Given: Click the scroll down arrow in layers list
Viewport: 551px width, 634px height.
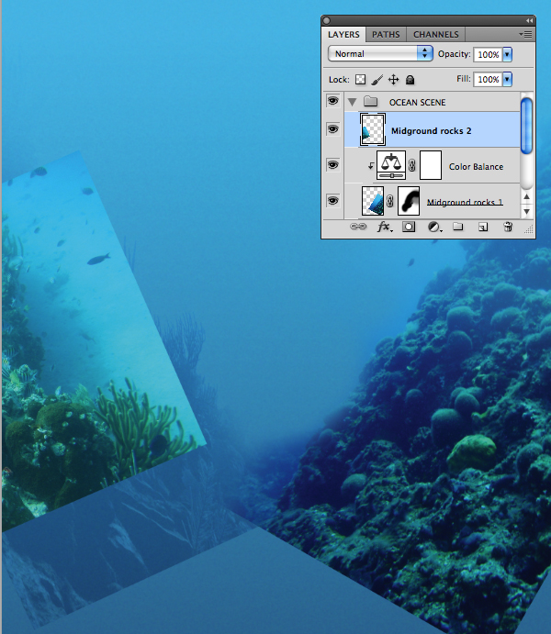Looking at the screenshot, I should point(526,211).
